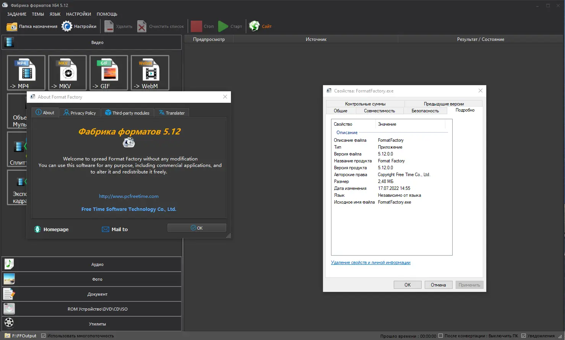Click Free Time Software Technology Co., Ltd. link
This screenshot has height=340, width=565.
[129, 209]
